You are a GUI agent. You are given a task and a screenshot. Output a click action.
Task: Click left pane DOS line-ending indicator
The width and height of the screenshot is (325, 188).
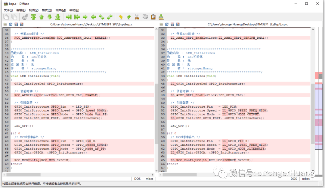(x=137, y=179)
